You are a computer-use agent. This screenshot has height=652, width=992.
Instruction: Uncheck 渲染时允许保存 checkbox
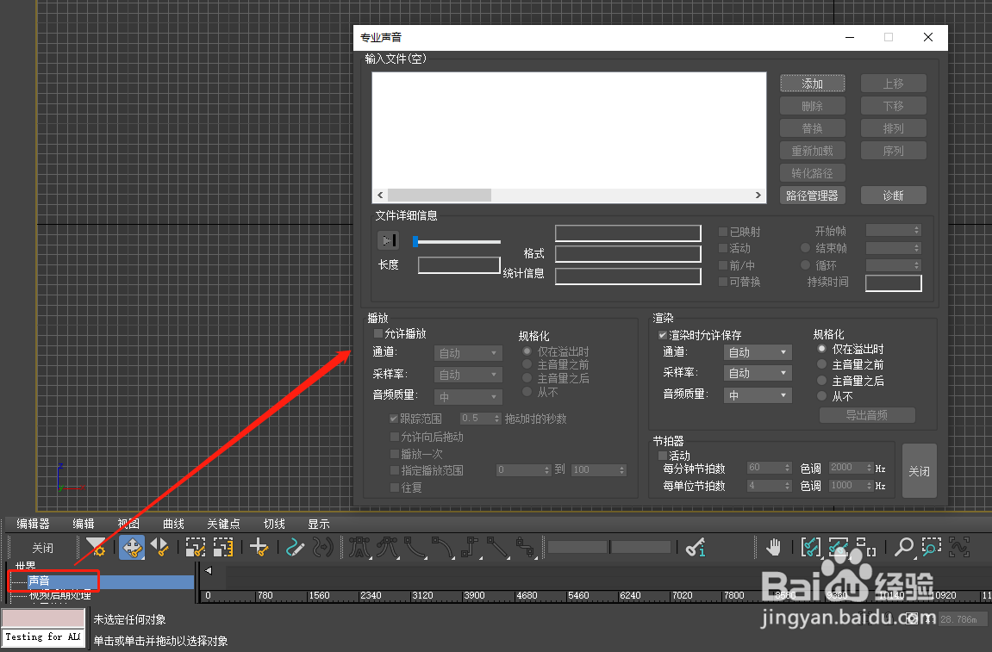663,335
